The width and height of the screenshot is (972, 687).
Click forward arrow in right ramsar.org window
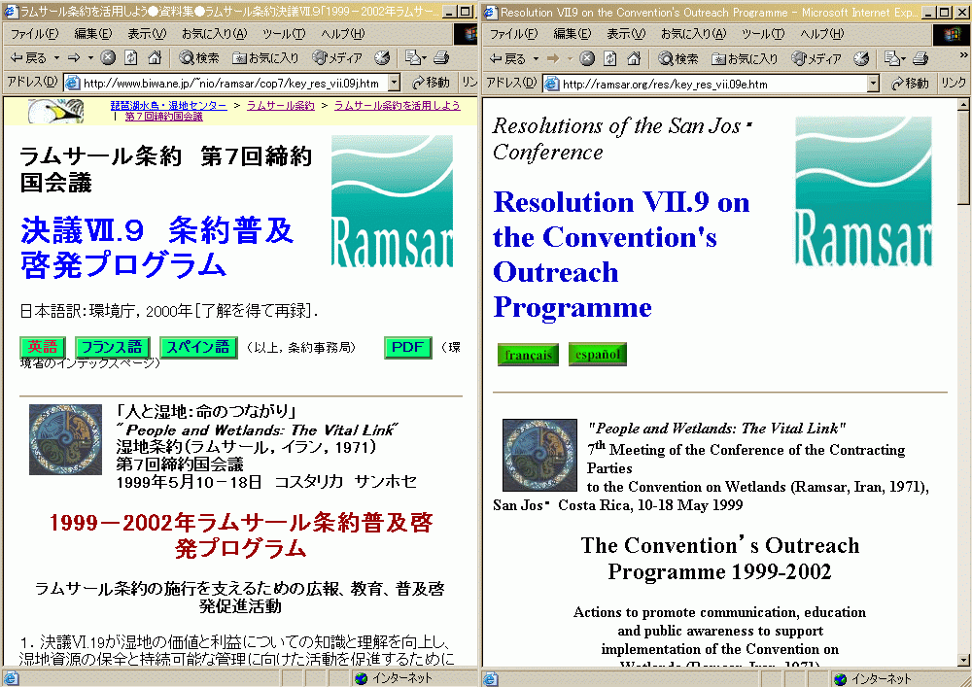point(553,59)
